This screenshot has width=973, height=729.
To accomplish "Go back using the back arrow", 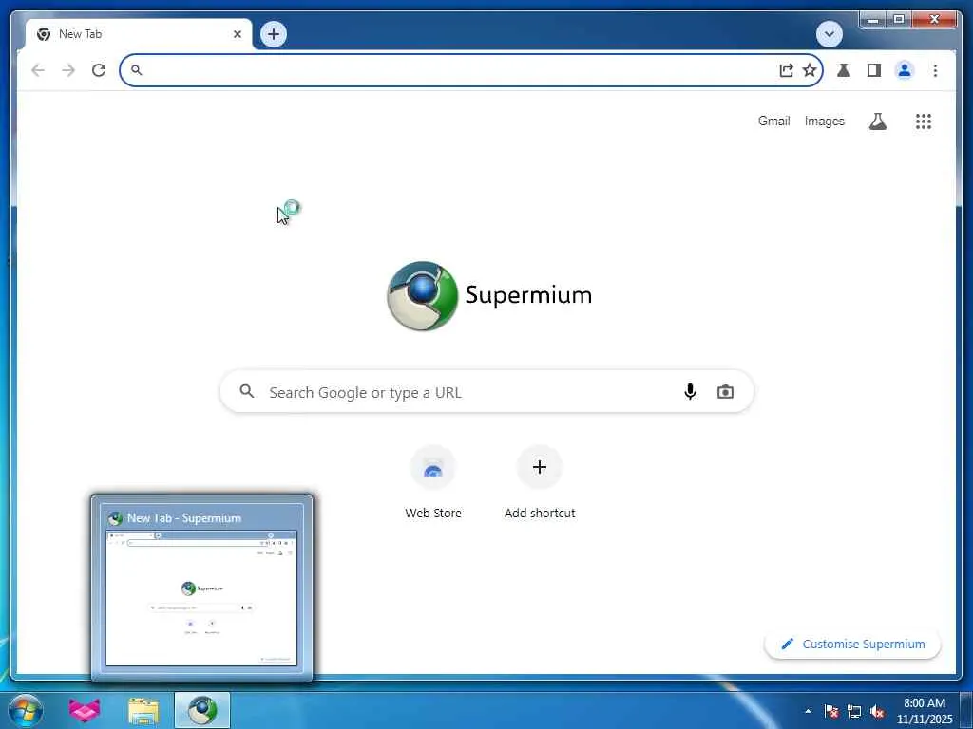I will (38, 70).
